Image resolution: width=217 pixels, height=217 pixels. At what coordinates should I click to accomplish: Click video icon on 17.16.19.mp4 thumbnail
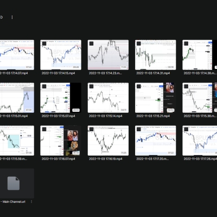[92, 129]
